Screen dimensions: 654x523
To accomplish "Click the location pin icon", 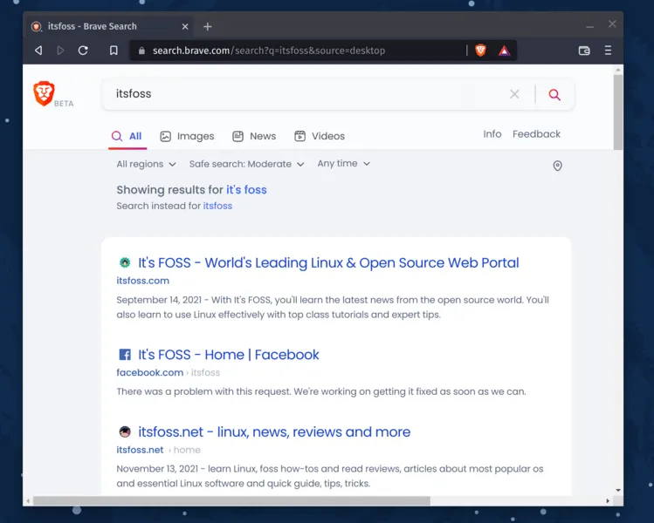I will [x=557, y=166].
